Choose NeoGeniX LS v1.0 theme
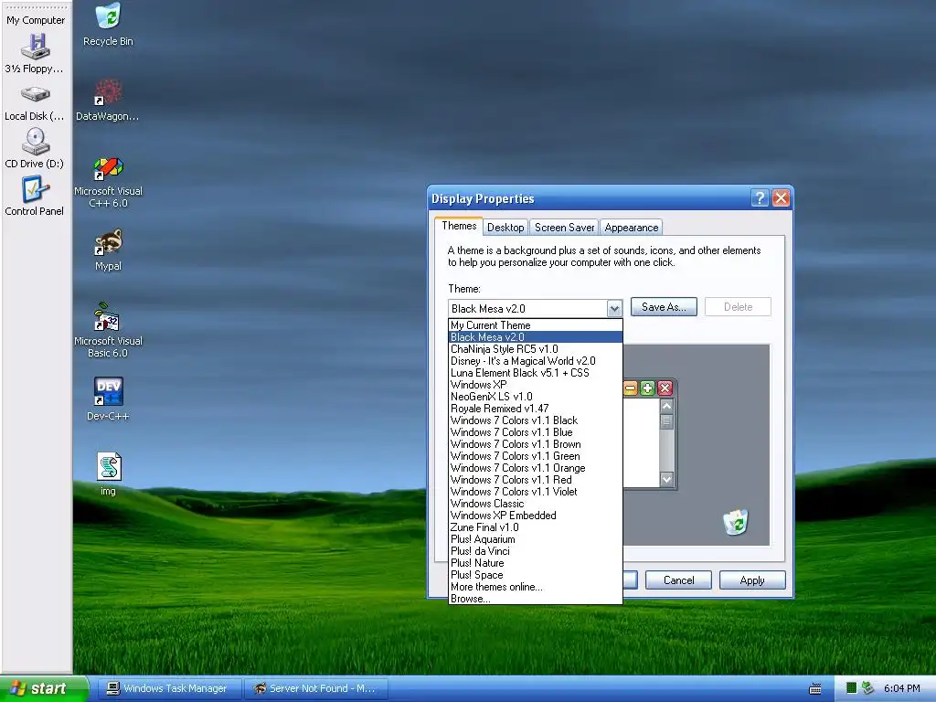Viewport: 936px width, 702px height. point(536,397)
